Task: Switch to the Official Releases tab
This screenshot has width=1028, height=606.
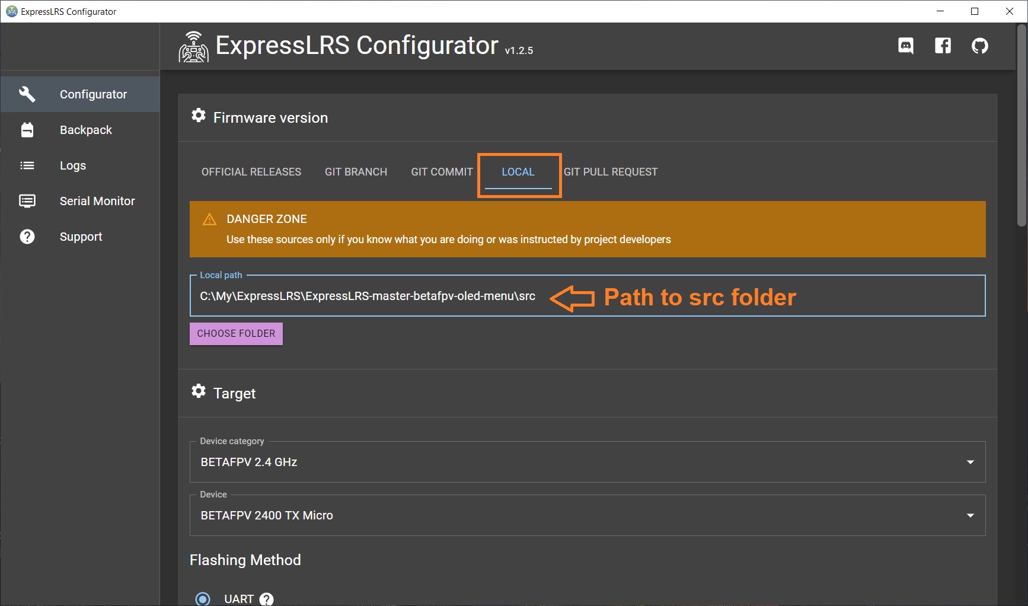Action: (x=251, y=172)
